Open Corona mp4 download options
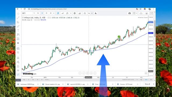 point(138,84)
